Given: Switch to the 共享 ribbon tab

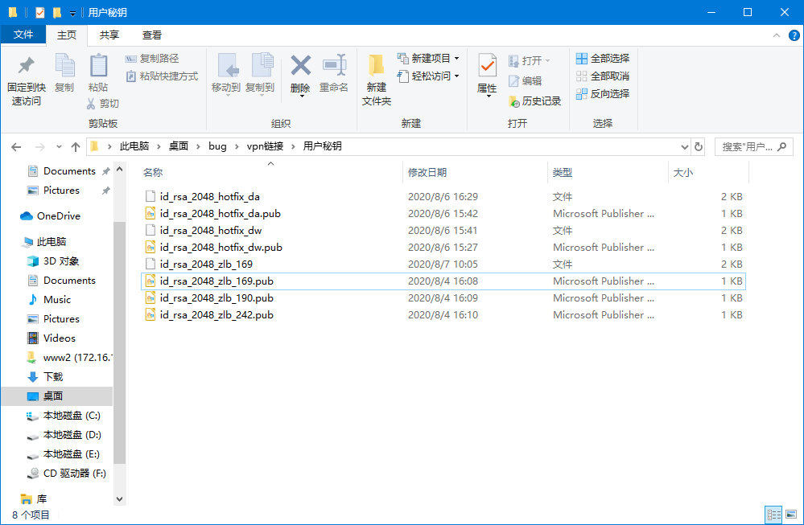Looking at the screenshot, I should [x=109, y=35].
